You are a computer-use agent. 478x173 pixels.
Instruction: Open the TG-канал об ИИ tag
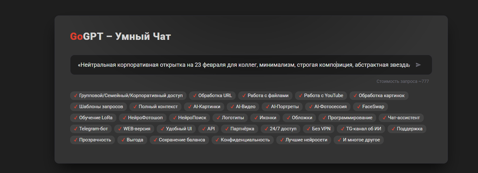tap(361, 129)
